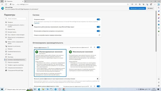
Task: Add this page to favorites star
Action: click(x=128, y=4)
